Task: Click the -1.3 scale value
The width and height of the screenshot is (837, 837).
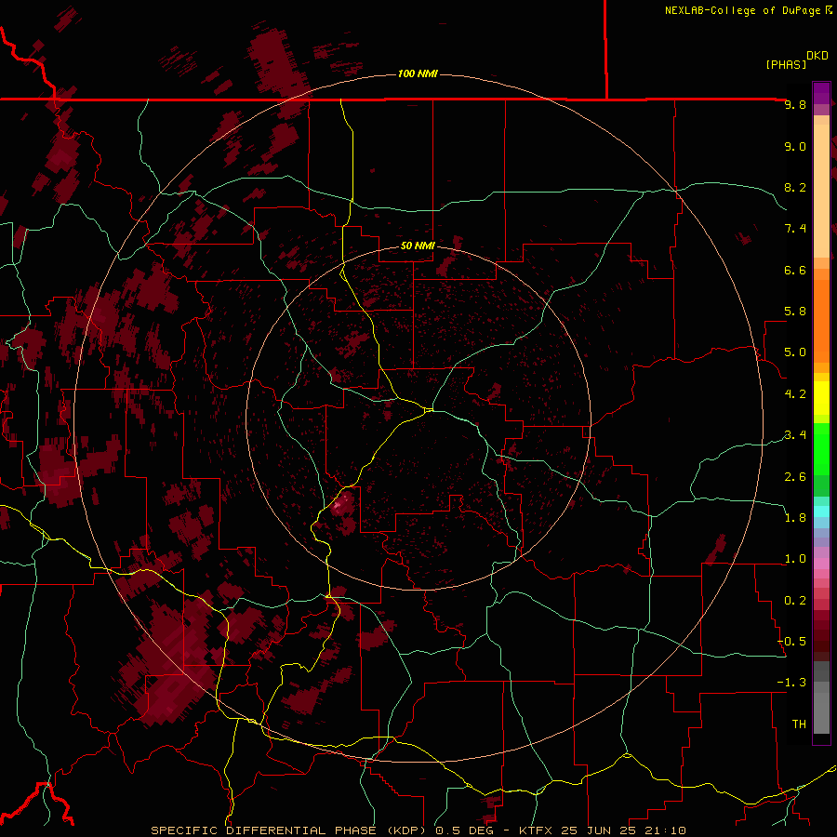Action: pyautogui.click(x=791, y=683)
